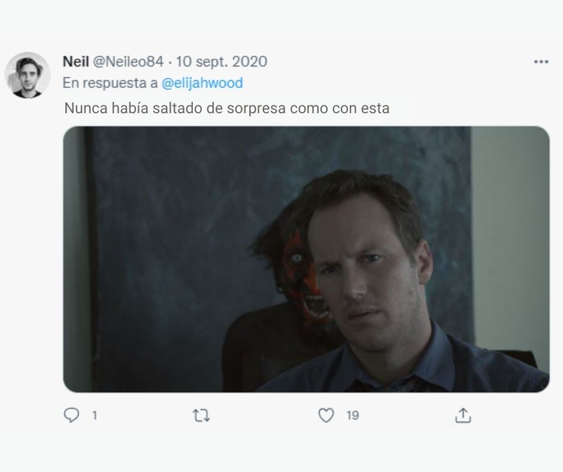Viewport: 563px width, 472px height.
Task: Open the three-dot more options menu
Action: [541, 62]
